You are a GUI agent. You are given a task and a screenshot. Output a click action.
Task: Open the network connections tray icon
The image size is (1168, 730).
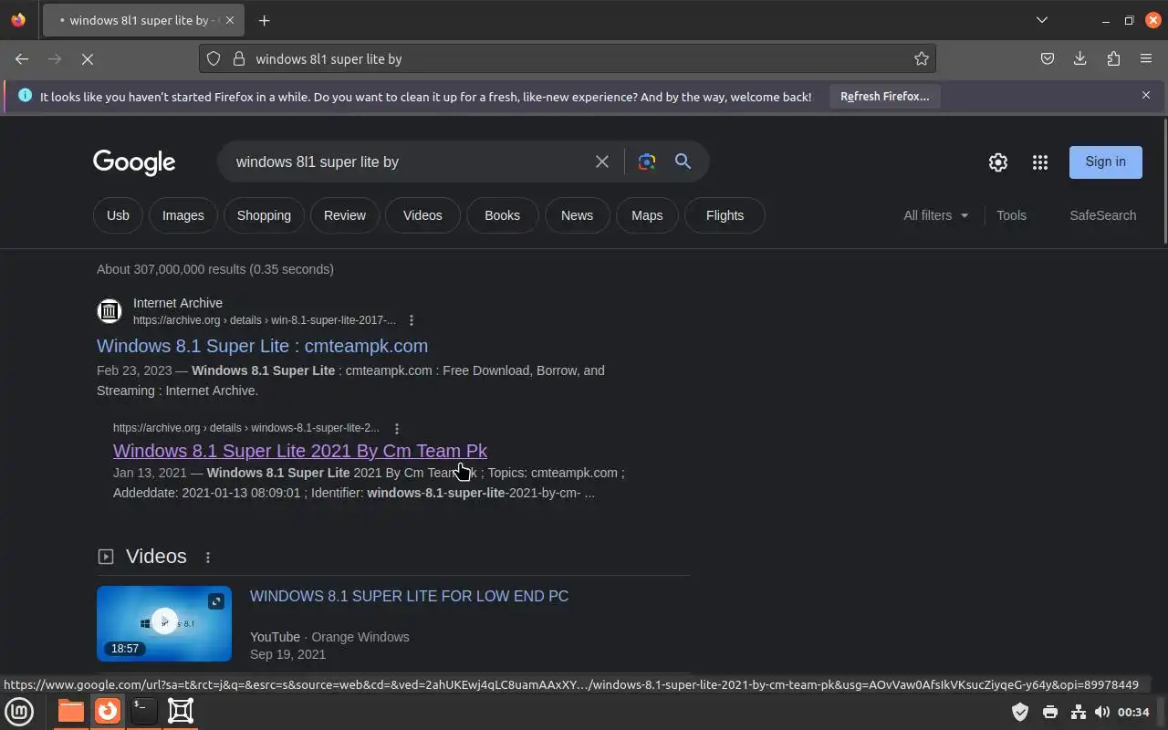[x=1078, y=712]
